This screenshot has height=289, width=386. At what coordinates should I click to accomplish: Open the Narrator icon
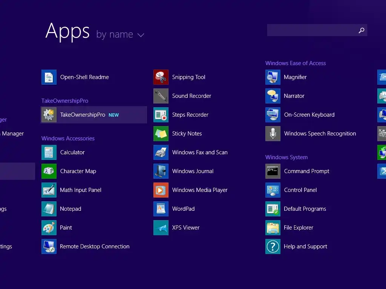(x=273, y=96)
